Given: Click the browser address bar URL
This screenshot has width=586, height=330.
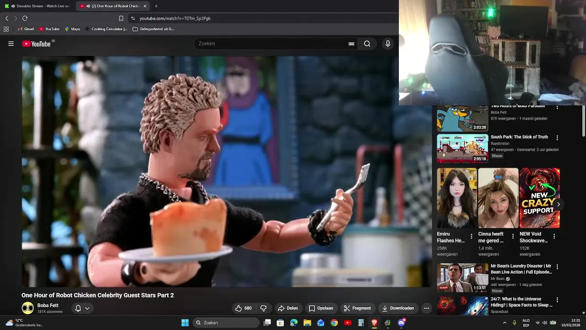Looking at the screenshot, I should (175, 18).
